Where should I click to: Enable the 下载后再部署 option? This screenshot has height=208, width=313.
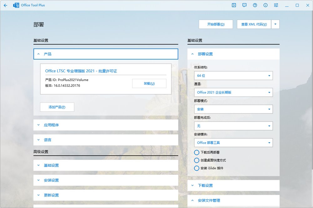(197, 152)
